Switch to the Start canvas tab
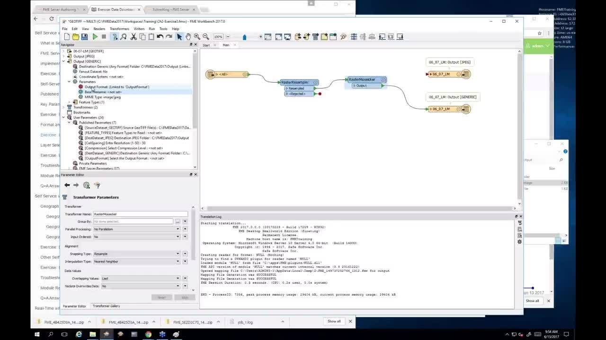This screenshot has height=340, width=606. 206,45
